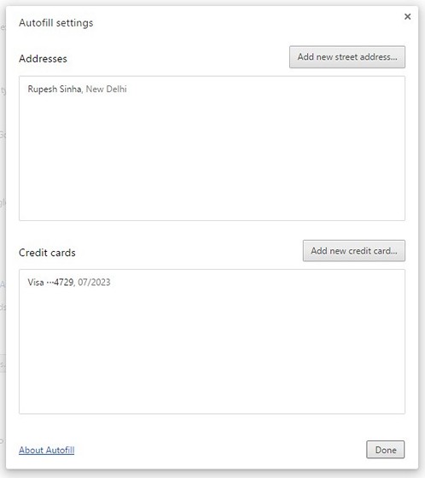Screen dimensions: 425x478
Task: Click empty space inside the Addresses list
Action: point(212,159)
